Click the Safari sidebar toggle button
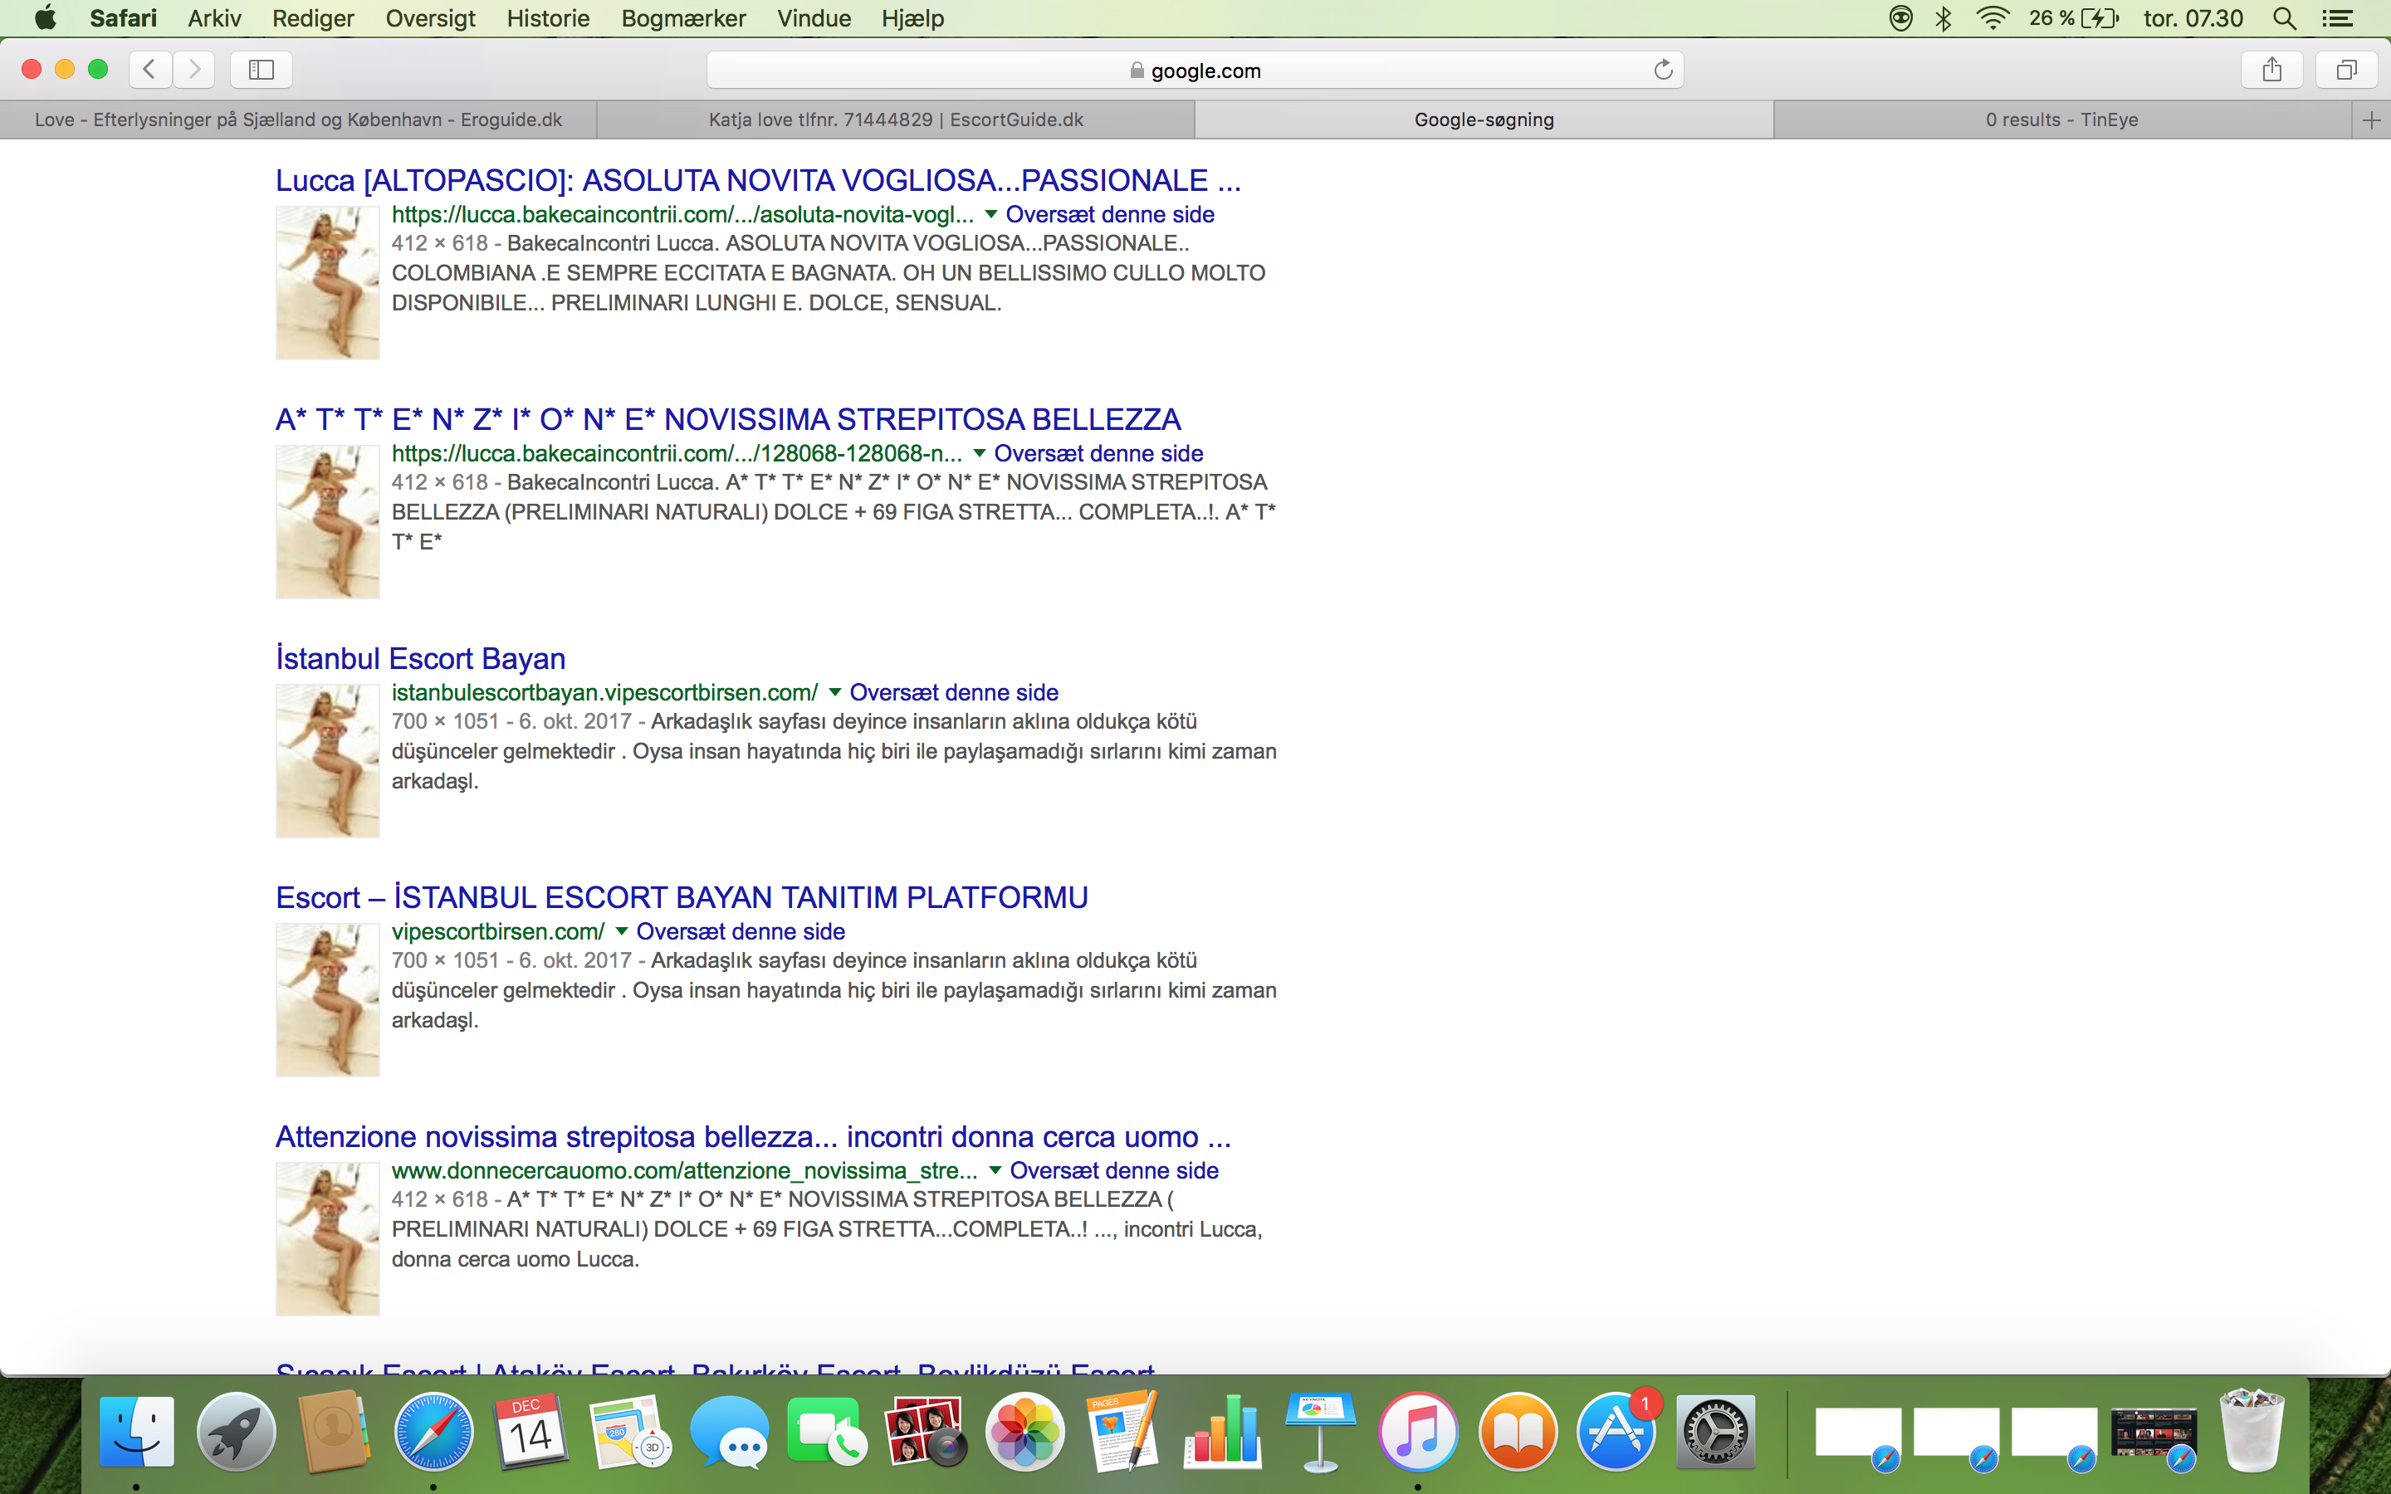The width and height of the screenshot is (2391, 1494). tap(261, 69)
